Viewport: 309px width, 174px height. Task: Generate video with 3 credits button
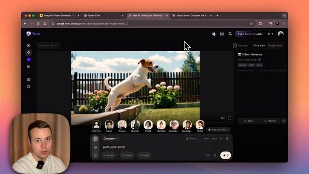(x=225, y=155)
